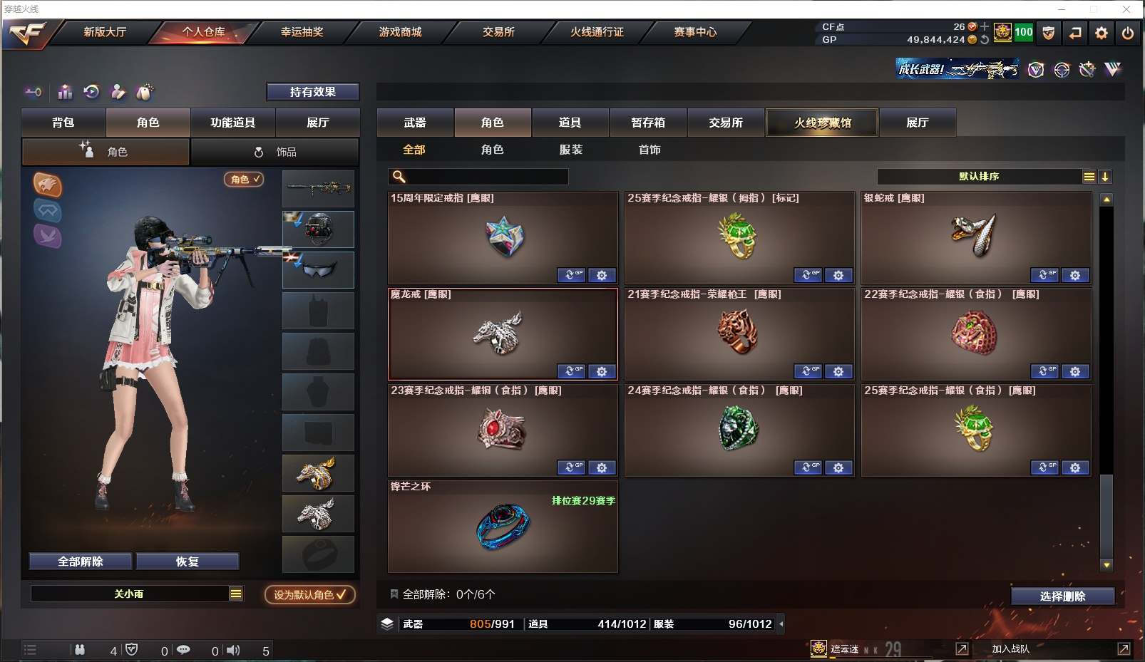The width and height of the screenshot is (1145, 662).
Task: Expand the storage capacity bar arrow
Action: coord(781,624)
